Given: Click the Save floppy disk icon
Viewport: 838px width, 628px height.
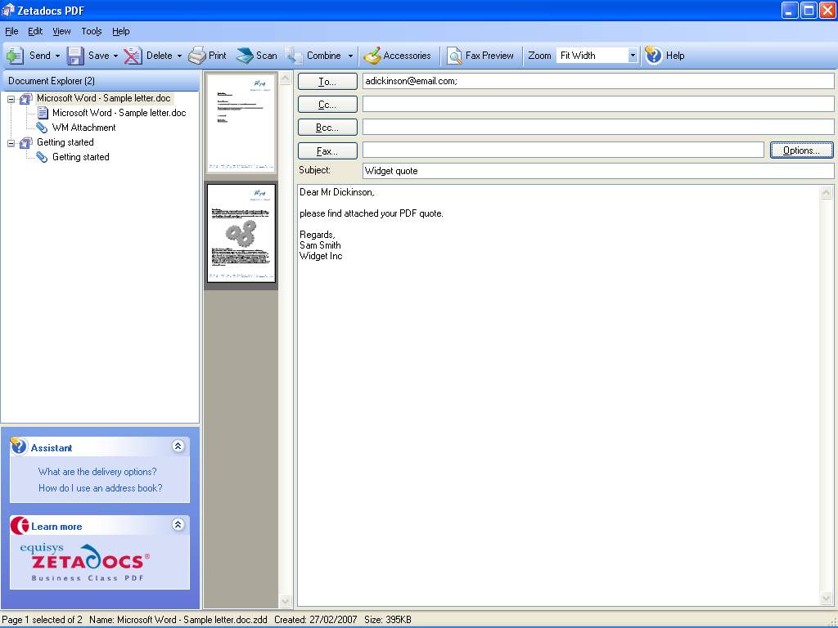Looking at the screenshot, I should click(x=74, y=56).
